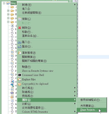Screen dimensions: 109x114
Task: Click the export (匯出) icon
Action: pyautogui.click(x=20, y=46)
